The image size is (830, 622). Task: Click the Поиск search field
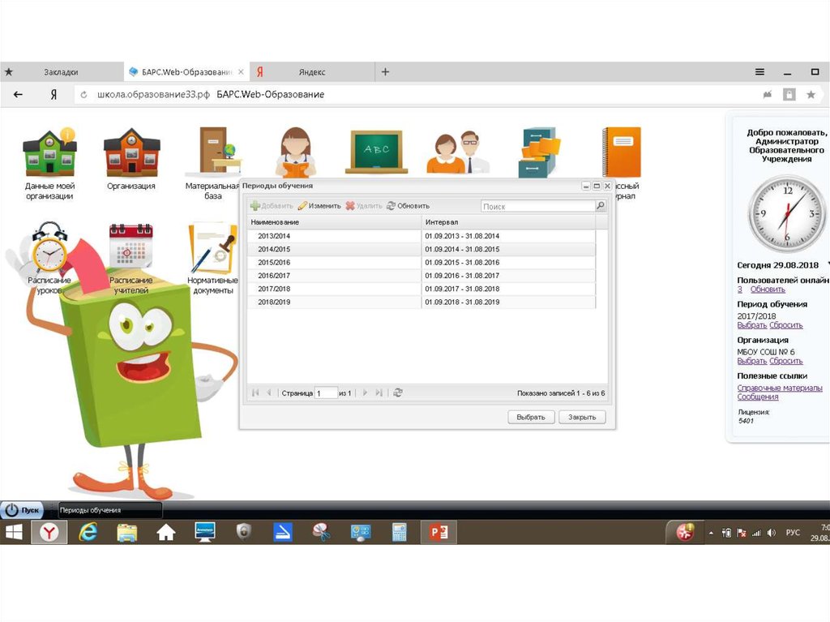(537, 206)
